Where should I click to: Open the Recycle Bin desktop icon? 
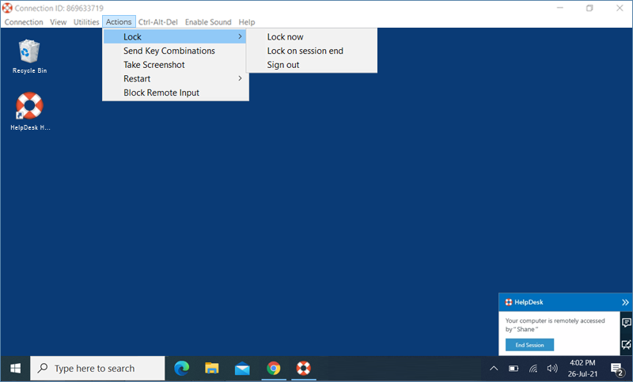29,52
